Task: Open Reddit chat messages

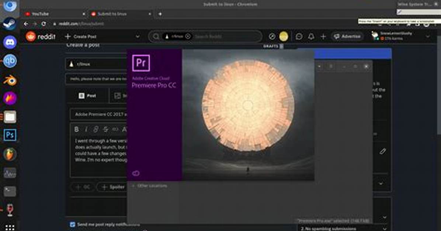Action: coord(299,36)
